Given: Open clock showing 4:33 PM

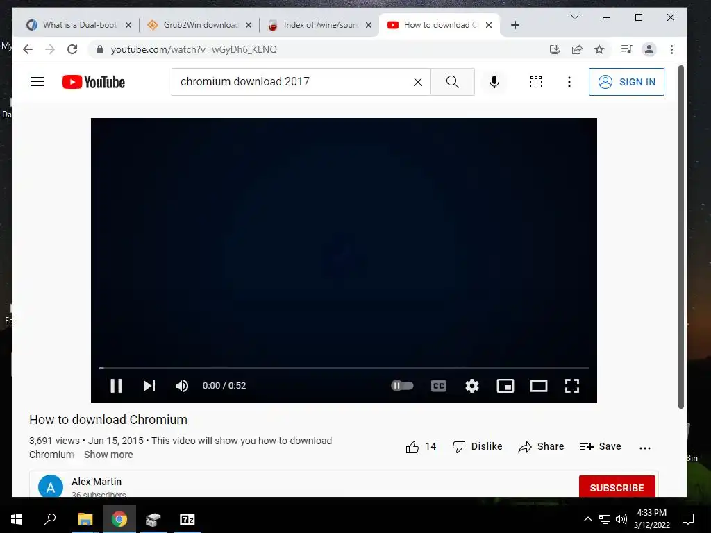Looking at the screenshot, I should click(651, 519).
